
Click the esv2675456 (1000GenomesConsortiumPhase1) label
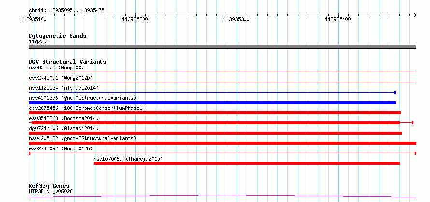pyautogui.click(x=87, y=108)
